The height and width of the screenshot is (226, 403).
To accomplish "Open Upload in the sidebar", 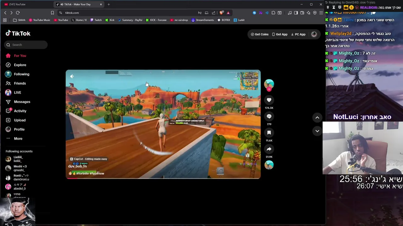I will (x=20, y=120).
